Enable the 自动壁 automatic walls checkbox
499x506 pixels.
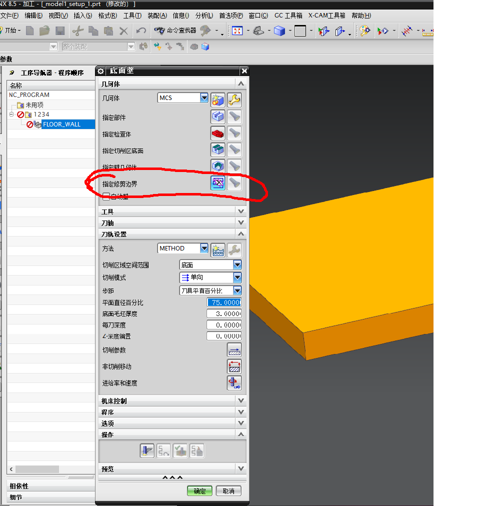[x=106, y=196]
